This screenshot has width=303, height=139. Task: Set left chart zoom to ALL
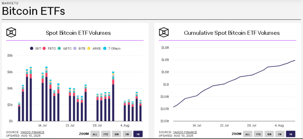coord(95,134)
